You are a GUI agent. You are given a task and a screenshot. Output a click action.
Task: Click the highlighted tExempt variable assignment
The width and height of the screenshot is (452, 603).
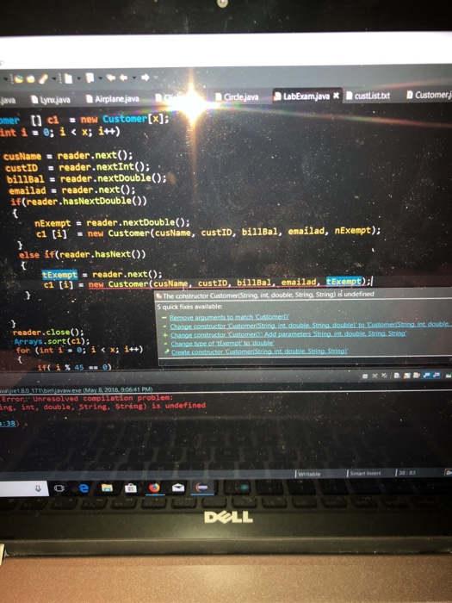(59, 275)
